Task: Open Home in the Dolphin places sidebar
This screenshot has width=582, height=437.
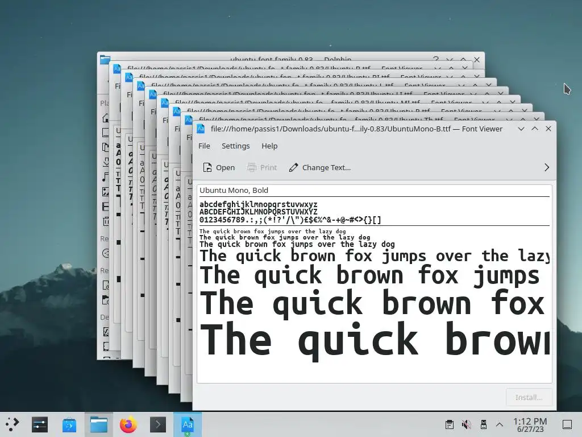Action: 105,118
